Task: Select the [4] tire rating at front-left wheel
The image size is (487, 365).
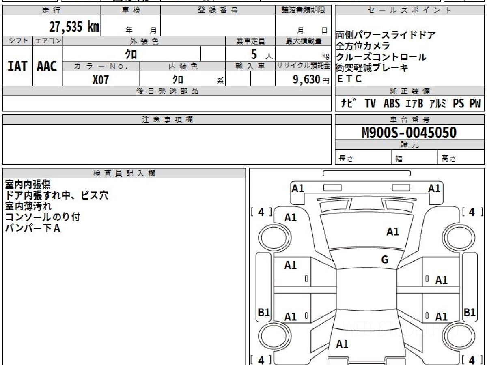Action: 261,212
